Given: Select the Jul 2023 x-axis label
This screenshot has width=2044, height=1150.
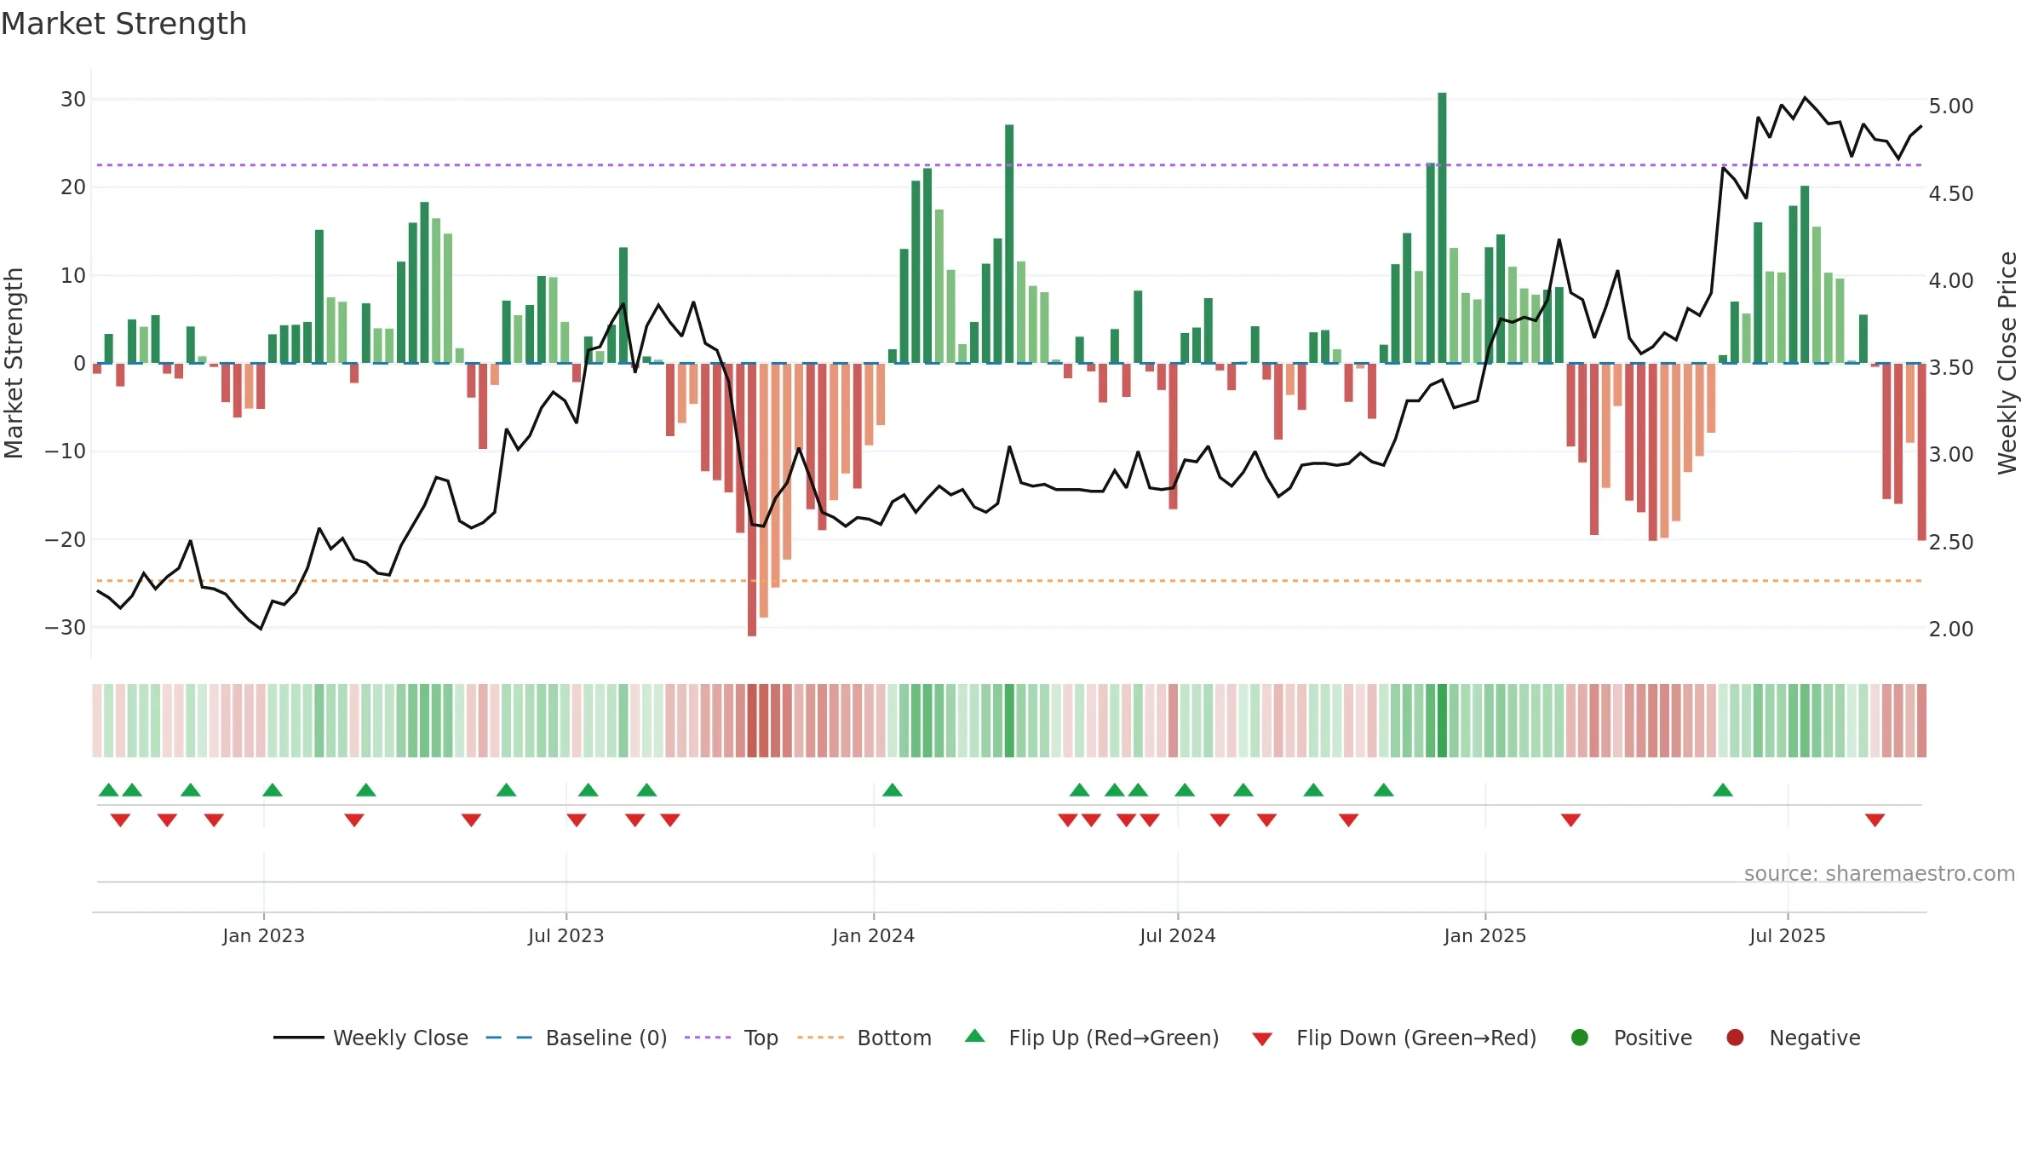Looking at the screenshot, I should (566, 935).
